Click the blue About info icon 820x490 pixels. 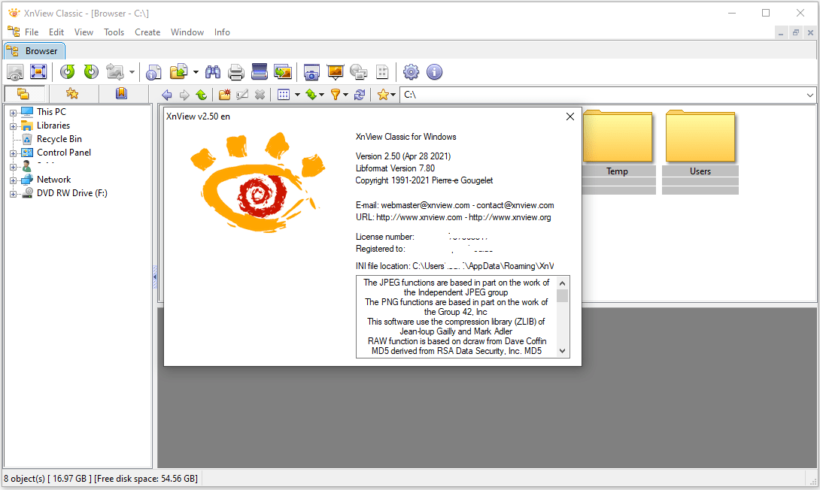pyautogui.click(x=435, y=72)
